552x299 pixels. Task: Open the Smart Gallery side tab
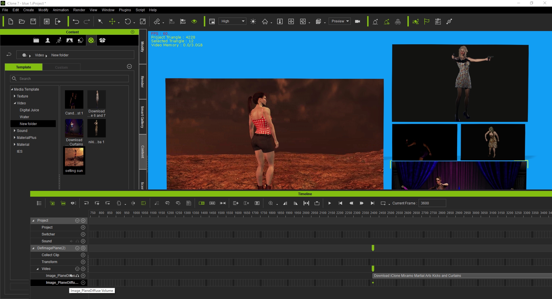click(x=143, y=117)
